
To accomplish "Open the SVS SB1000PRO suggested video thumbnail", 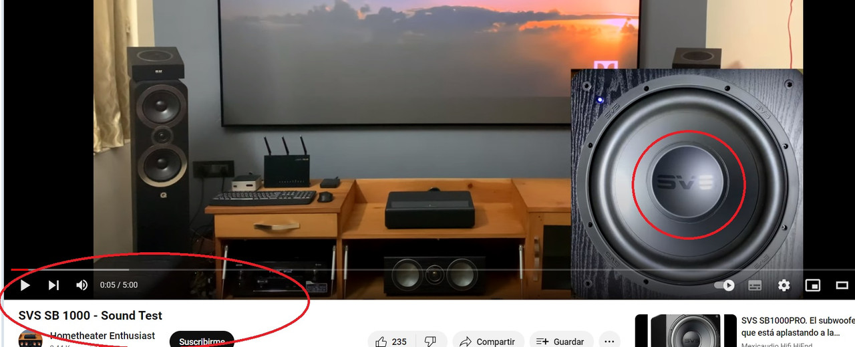I will pyautogui.click(x=685, y=330).
